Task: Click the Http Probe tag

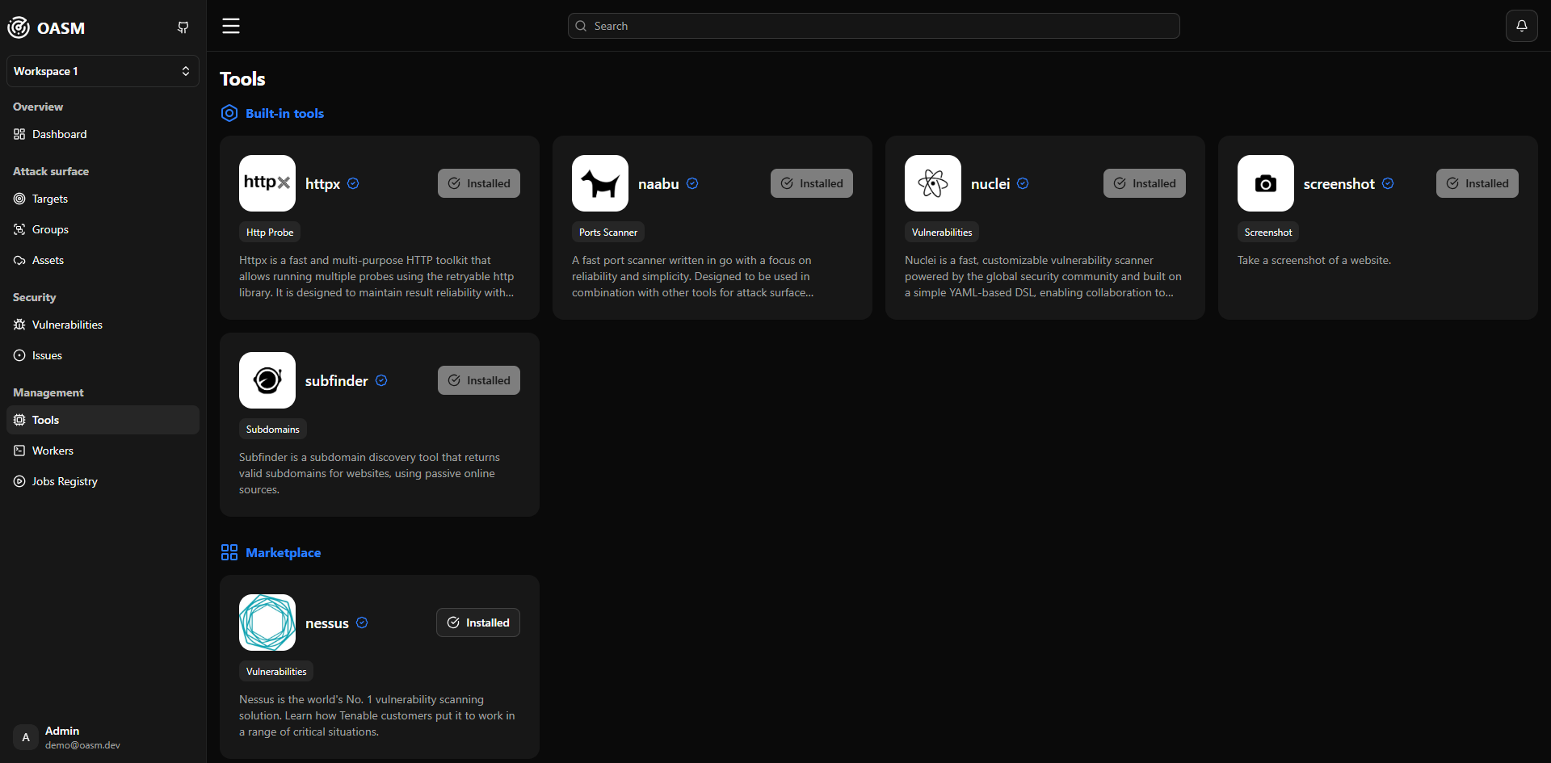Action: (x=270, y=232)
